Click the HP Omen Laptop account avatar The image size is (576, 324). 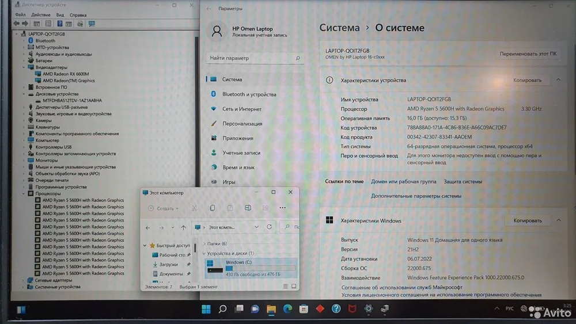click(217, 31)
